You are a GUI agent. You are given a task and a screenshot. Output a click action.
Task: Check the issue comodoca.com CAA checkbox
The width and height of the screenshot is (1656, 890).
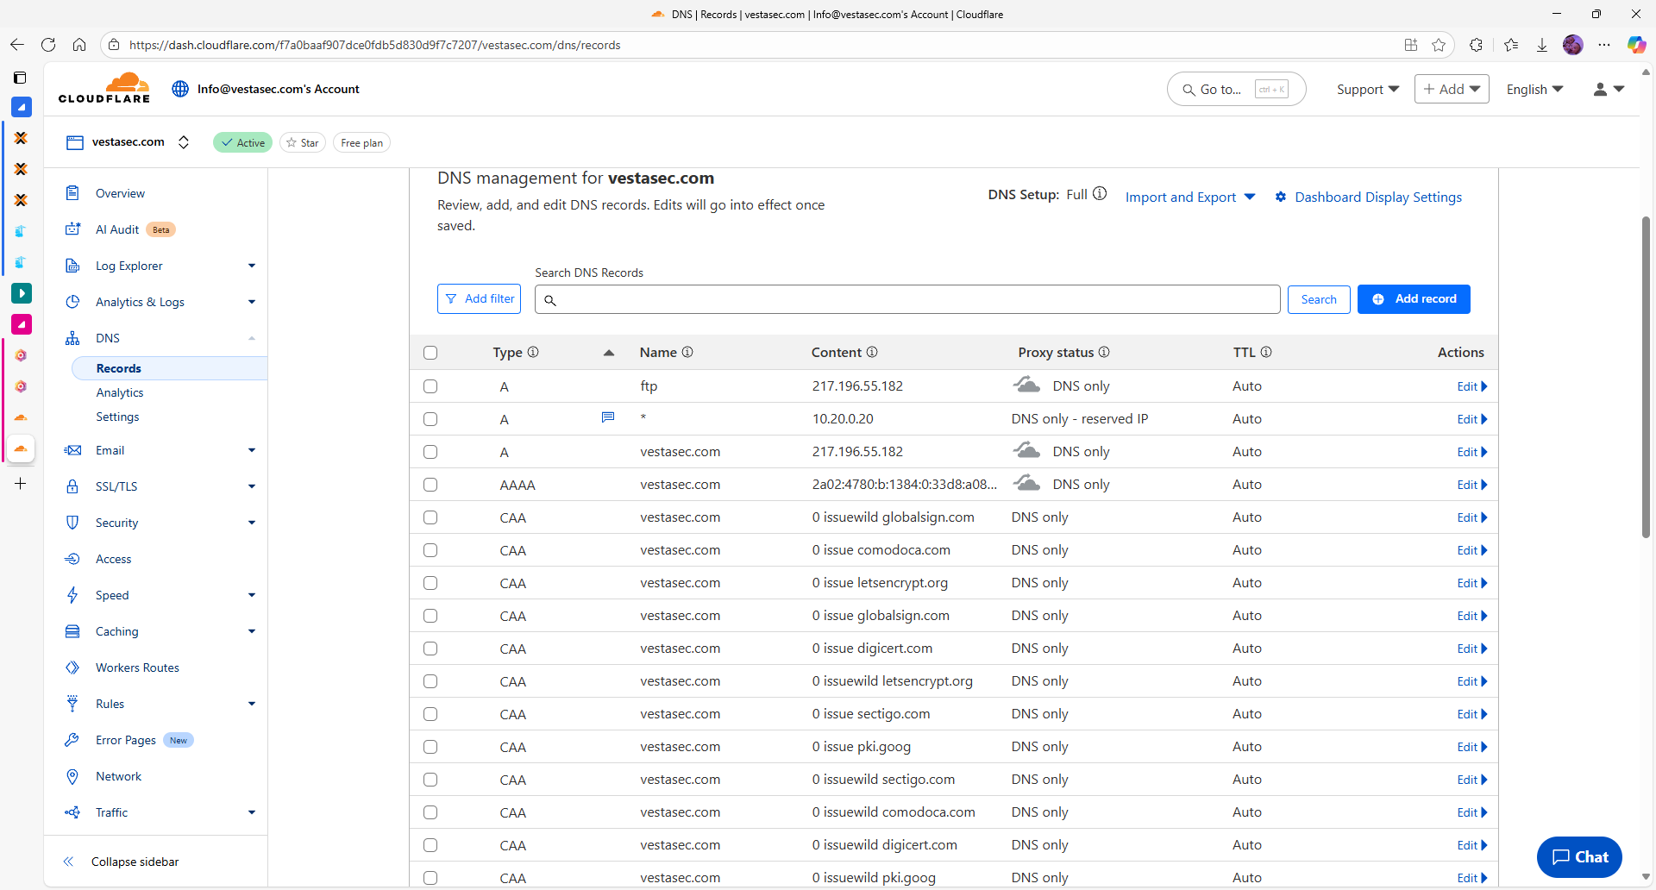(x=430, y=550)
